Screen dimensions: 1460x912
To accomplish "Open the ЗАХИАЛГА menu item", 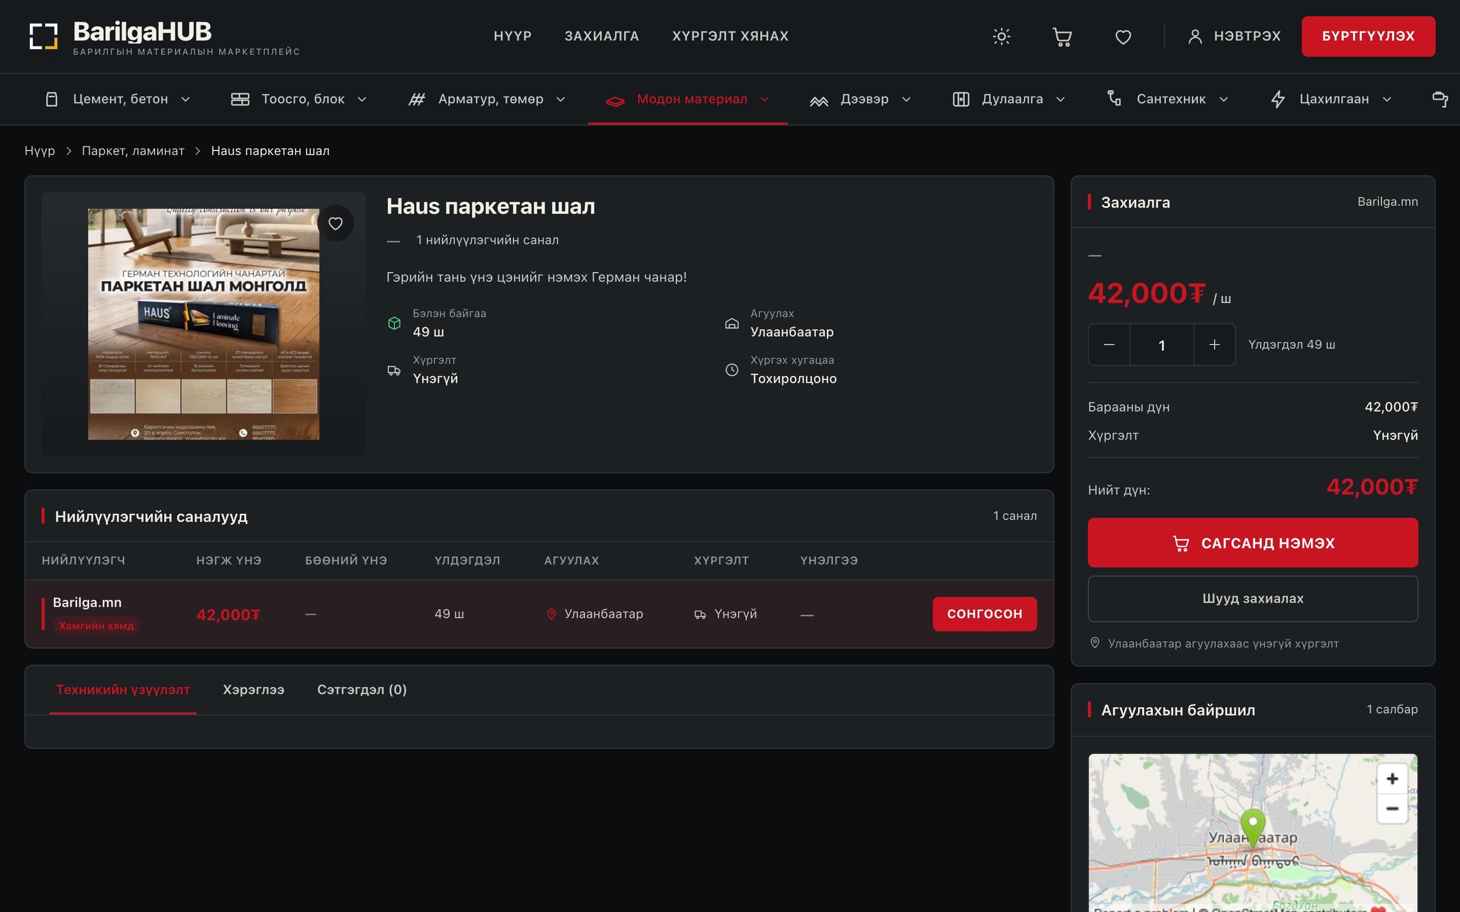I will [x=602, y=36].
